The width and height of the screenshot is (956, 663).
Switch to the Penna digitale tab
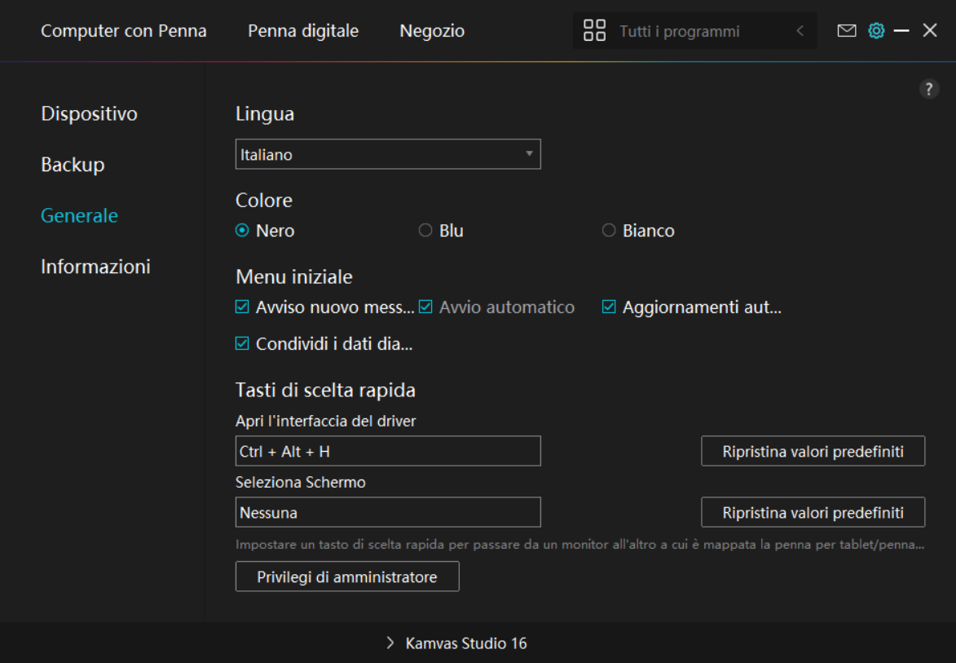(303, 31)
